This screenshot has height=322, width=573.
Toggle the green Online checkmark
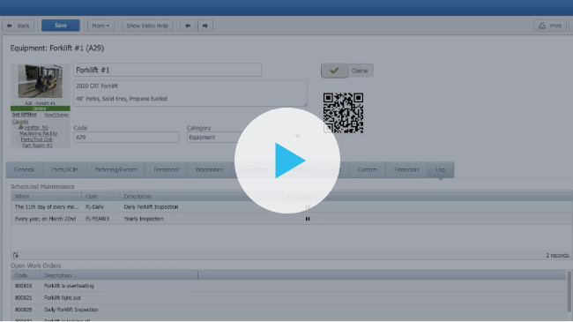(334, 71)
